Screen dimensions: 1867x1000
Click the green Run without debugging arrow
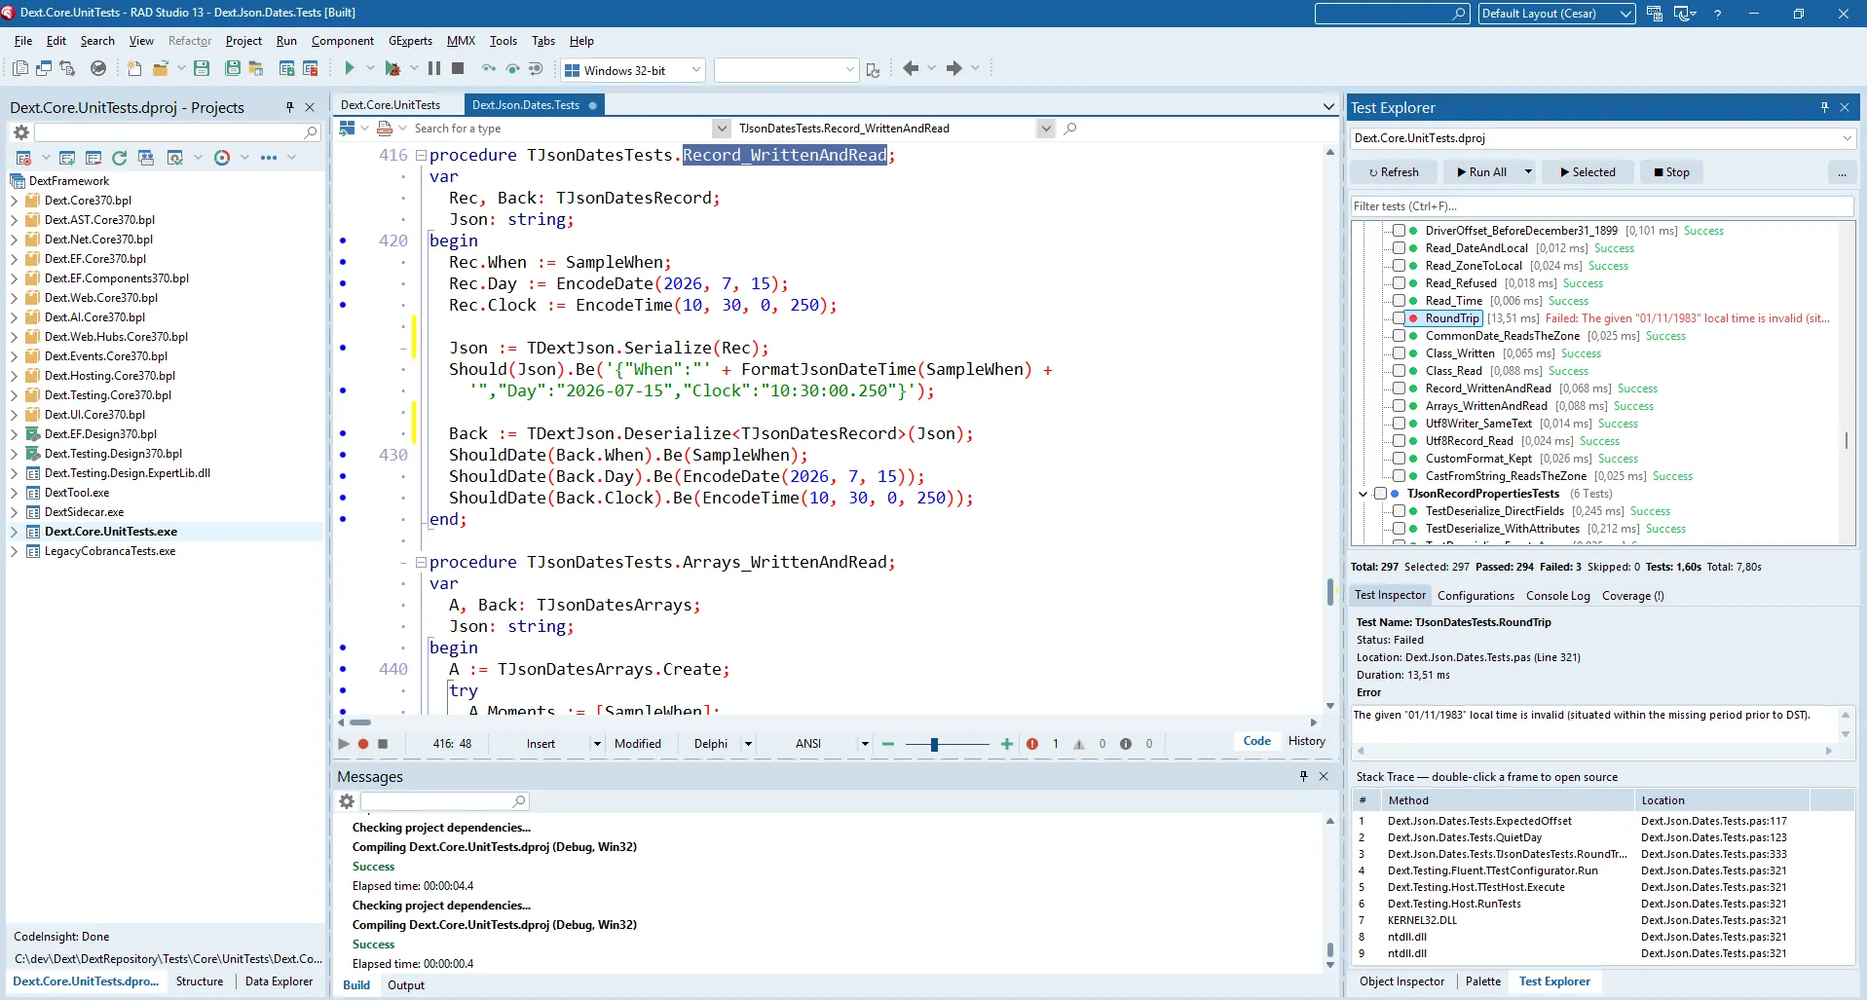pos(349,68)
